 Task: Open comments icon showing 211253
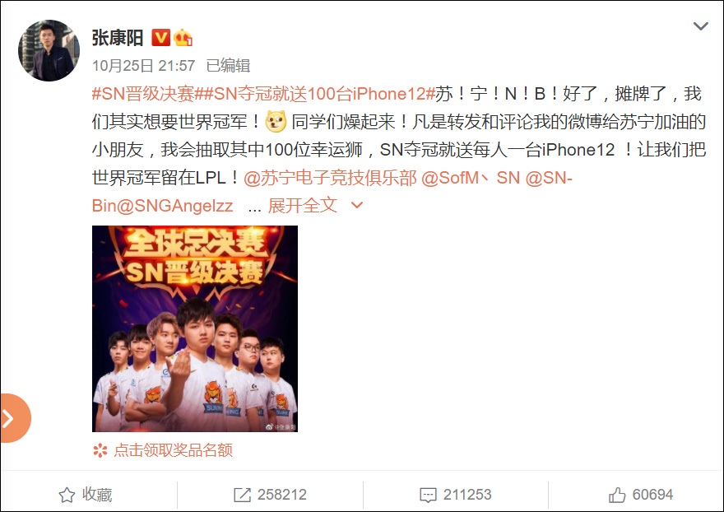coord(455,495)
